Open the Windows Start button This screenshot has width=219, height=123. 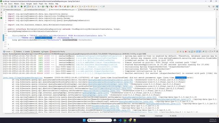point(84,120)
